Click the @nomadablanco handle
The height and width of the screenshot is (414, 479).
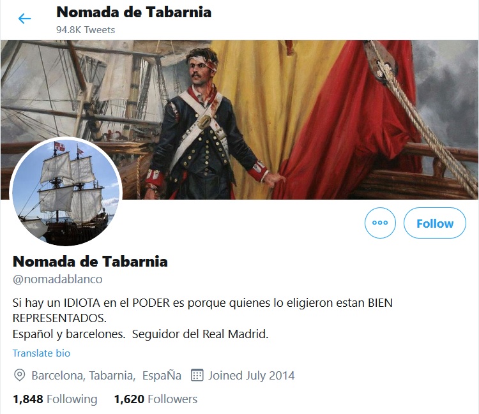point(57,279)
